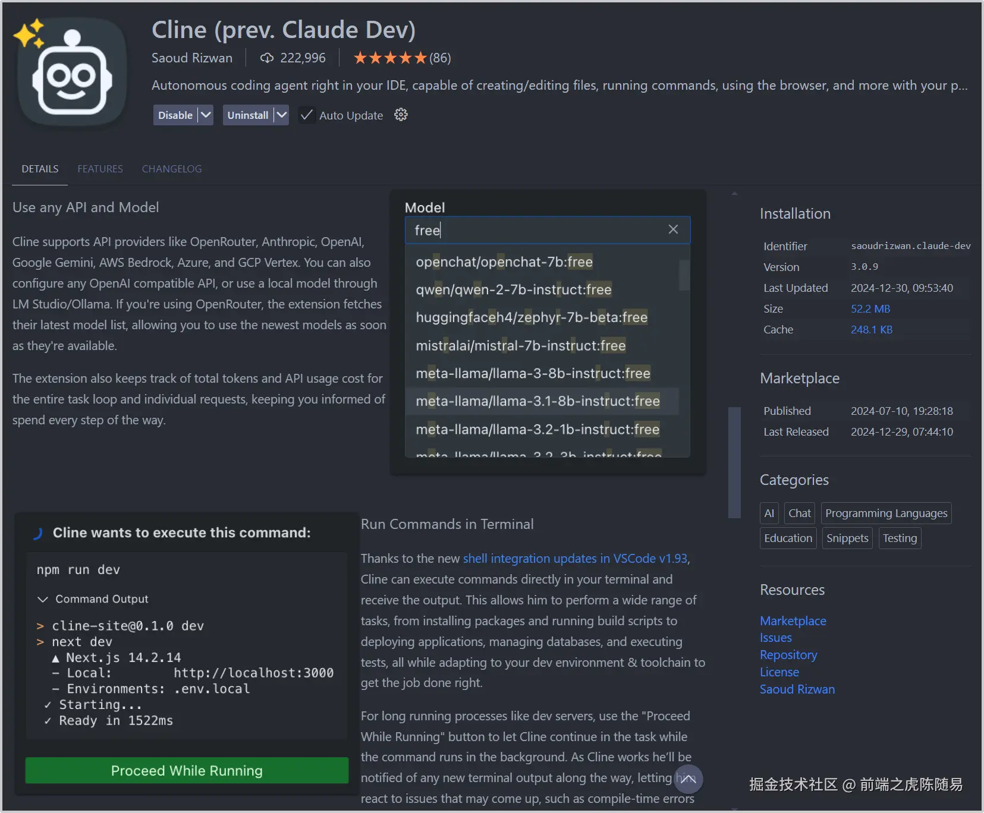Click the scroll-to-top arrow button
Image resolution: width=984 pixels, height=813 pixels.
(x=688, y=779)
